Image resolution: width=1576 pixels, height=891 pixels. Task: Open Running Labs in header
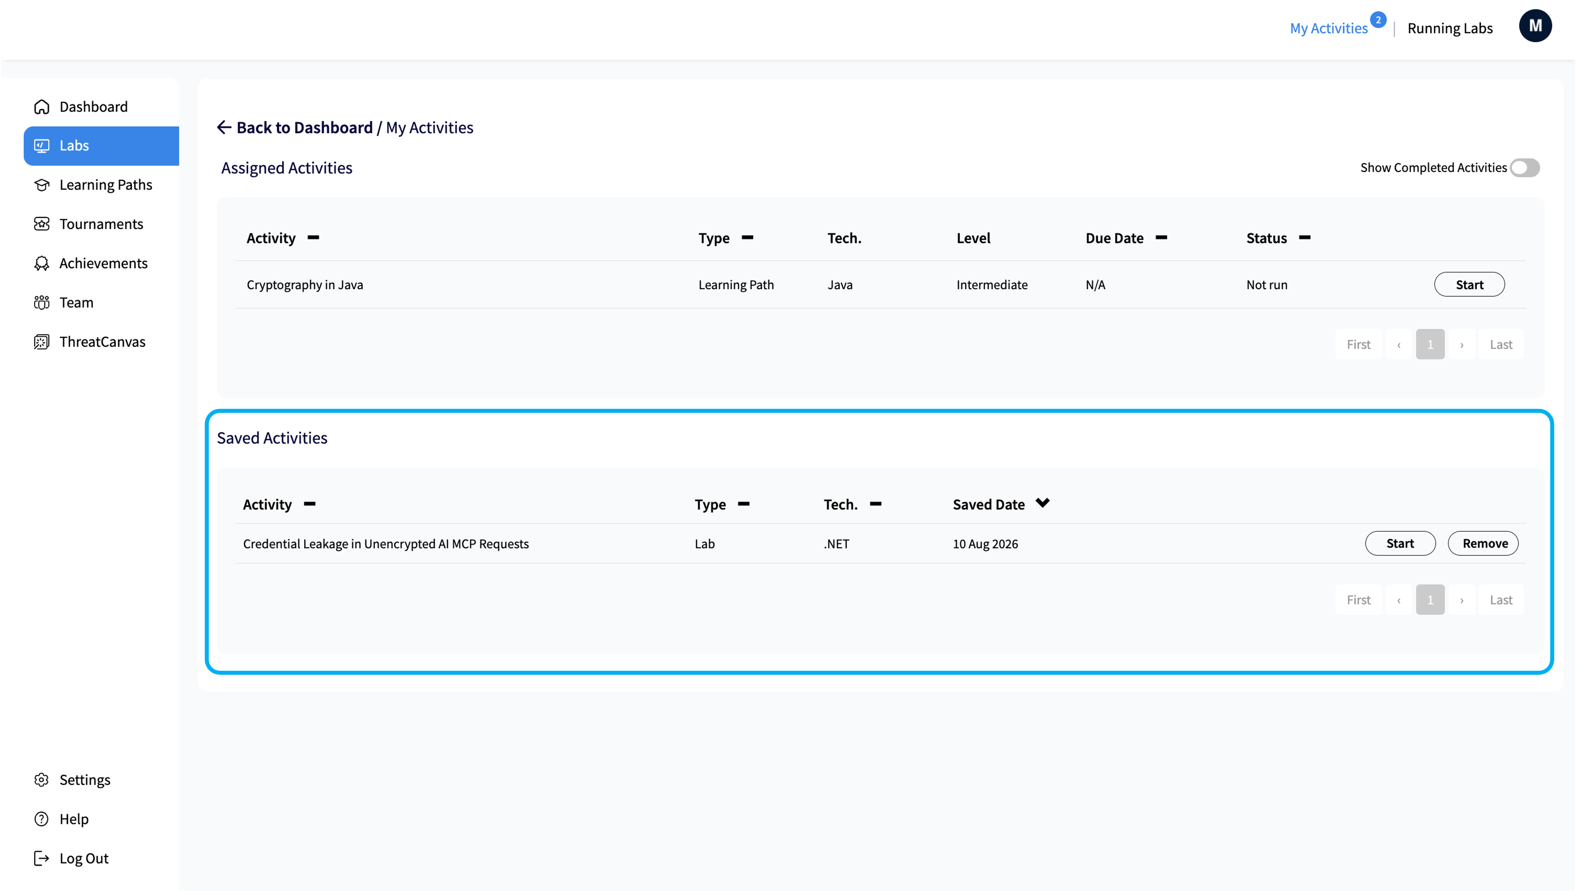[x=1450, y=28]
